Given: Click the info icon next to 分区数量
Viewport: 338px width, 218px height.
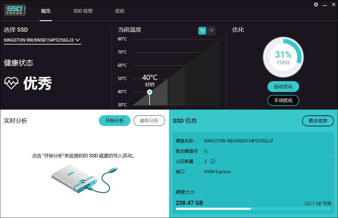Looking at the screenshot, I should click(213, 161).
